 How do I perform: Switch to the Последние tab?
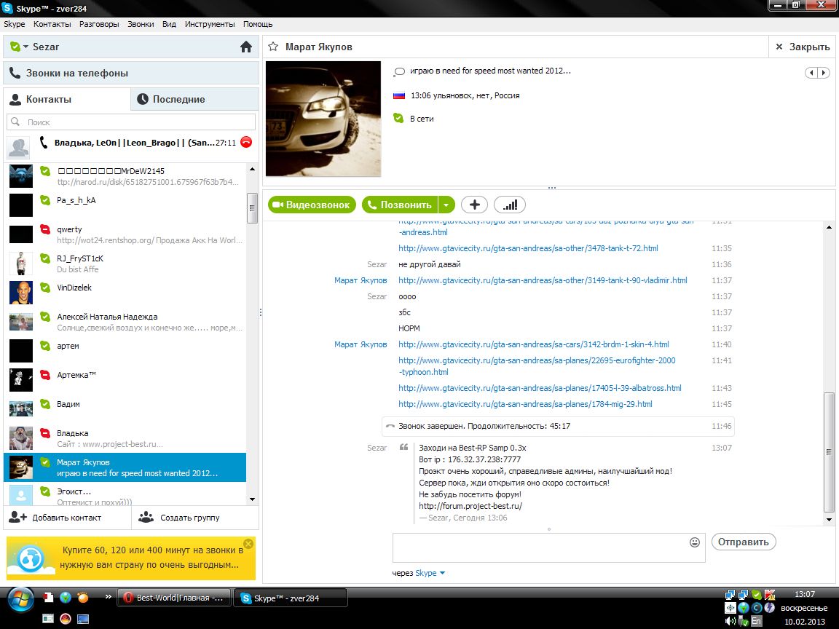pos(194,99)
